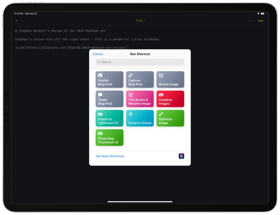280x215 pixels.
Task: Open the three-dot more options menu
Action: (x=251, y=21)
